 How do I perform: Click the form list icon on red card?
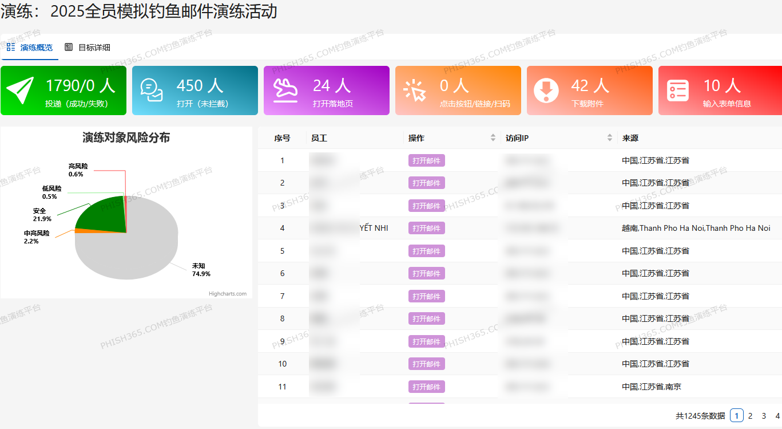pyautogui.click(x=678, y=90)
